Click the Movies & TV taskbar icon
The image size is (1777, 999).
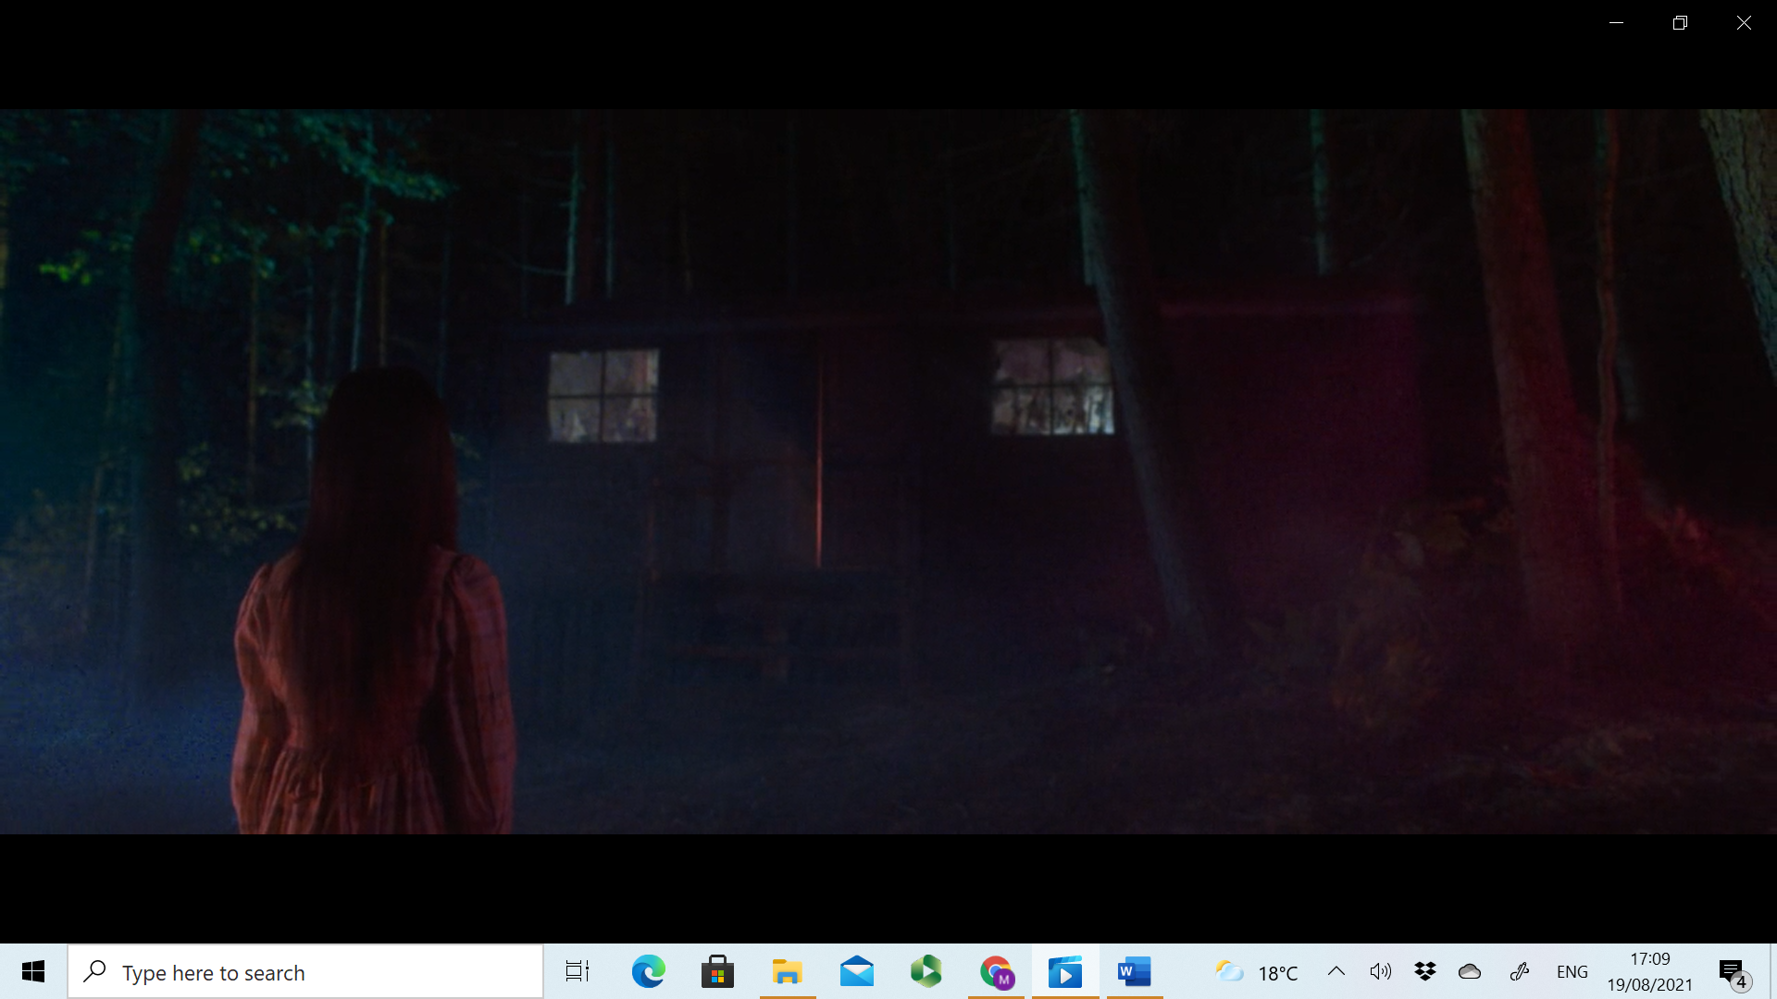(1065, 972)
